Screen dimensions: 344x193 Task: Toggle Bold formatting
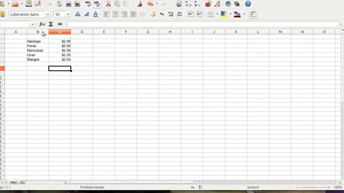pyautogui.click(x=77, y=14)
